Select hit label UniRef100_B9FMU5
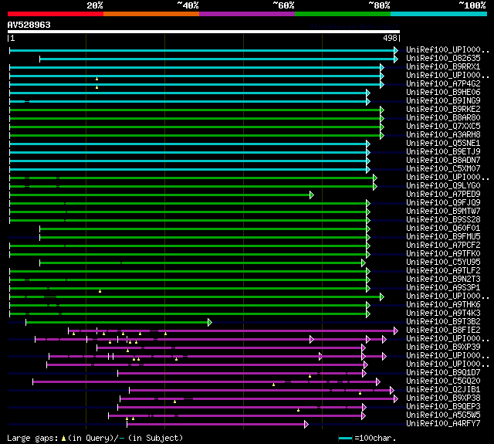The width and height of the screenshot is (494, 444). (x=443, y=237)
